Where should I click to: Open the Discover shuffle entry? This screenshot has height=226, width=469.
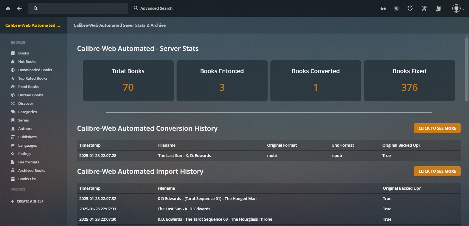(25, 103)
